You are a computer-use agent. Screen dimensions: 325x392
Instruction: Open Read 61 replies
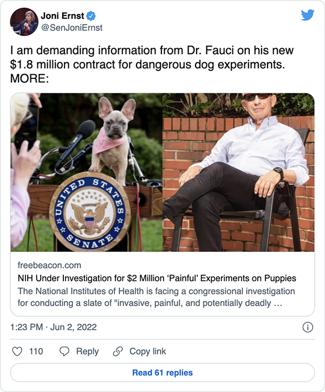pyautogui.click(x=162, y=373)
